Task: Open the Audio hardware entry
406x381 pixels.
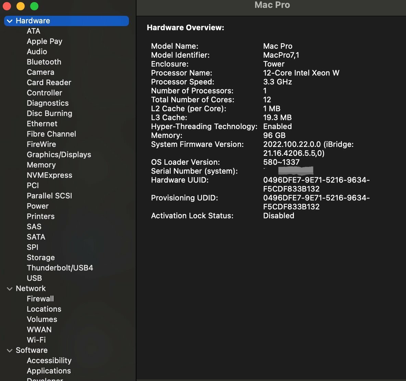Action: (37, 51)
